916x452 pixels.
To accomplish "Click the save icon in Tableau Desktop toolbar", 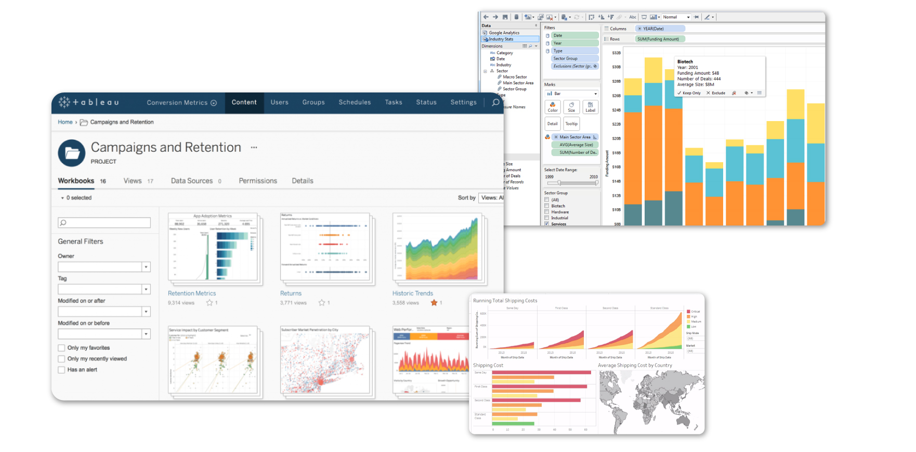I will tap(505, 17).
